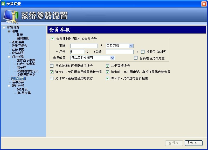This screenshot has width=208, height=150.
Task: Open 基础档案 settings
Action: click(x=18, y=42)
